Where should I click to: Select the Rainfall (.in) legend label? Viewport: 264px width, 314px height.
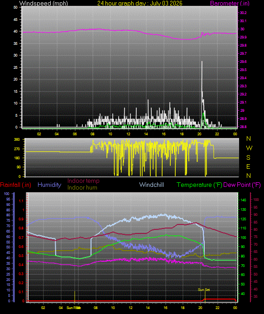click(x=16, y=185)
